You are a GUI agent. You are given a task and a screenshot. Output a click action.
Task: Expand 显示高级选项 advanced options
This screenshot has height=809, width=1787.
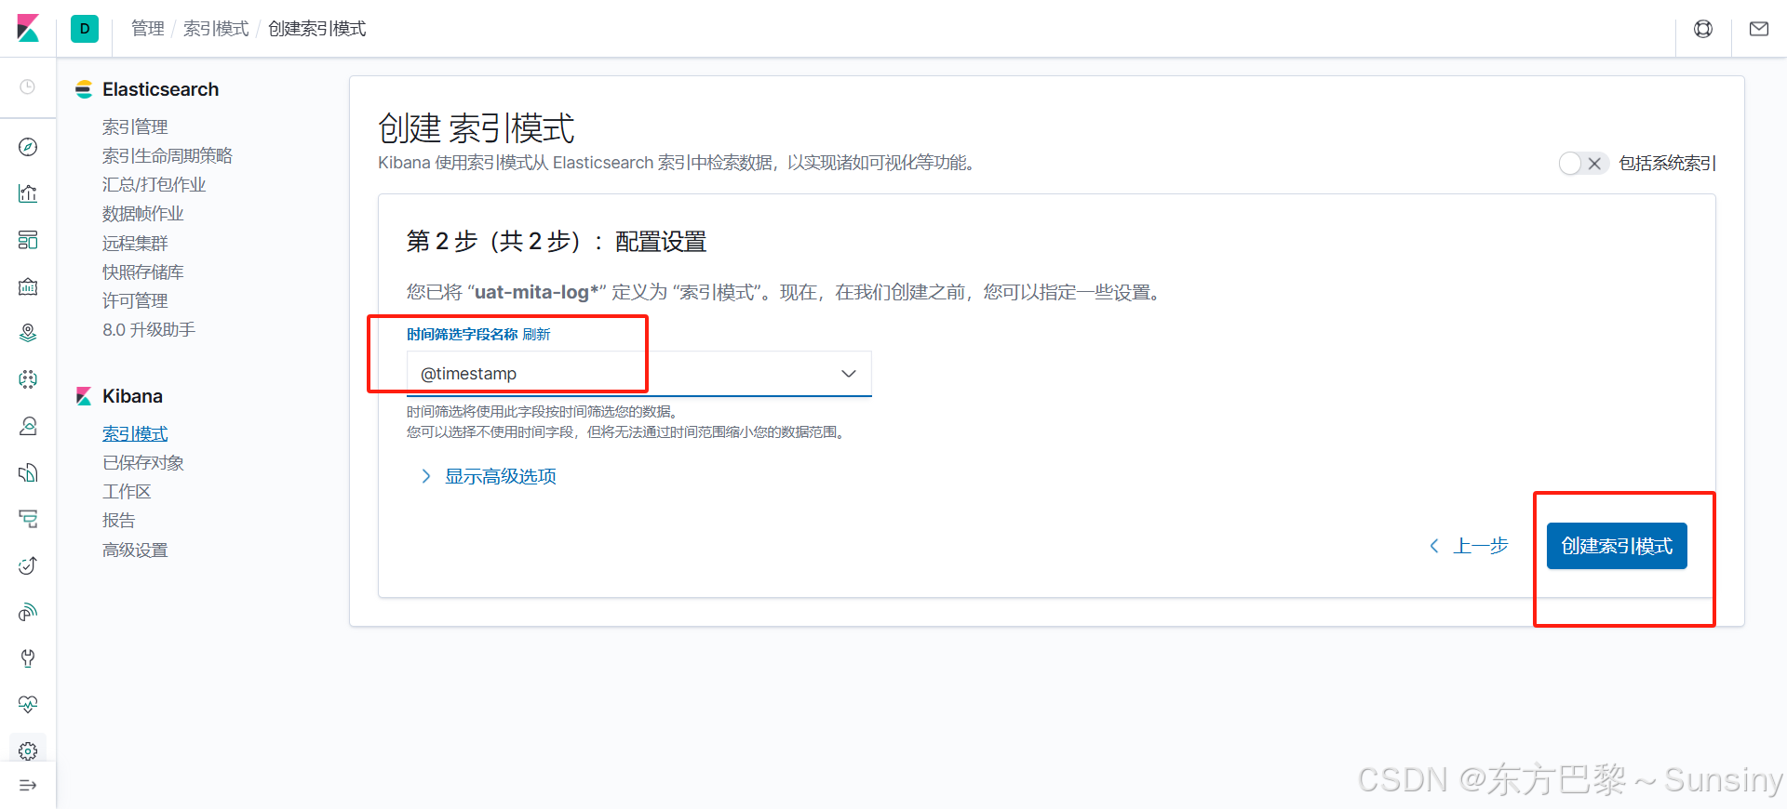(x=489, y=476)
